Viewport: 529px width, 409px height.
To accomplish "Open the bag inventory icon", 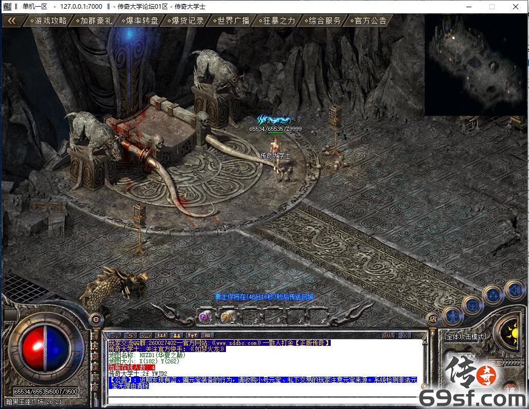I will point(473,305).
